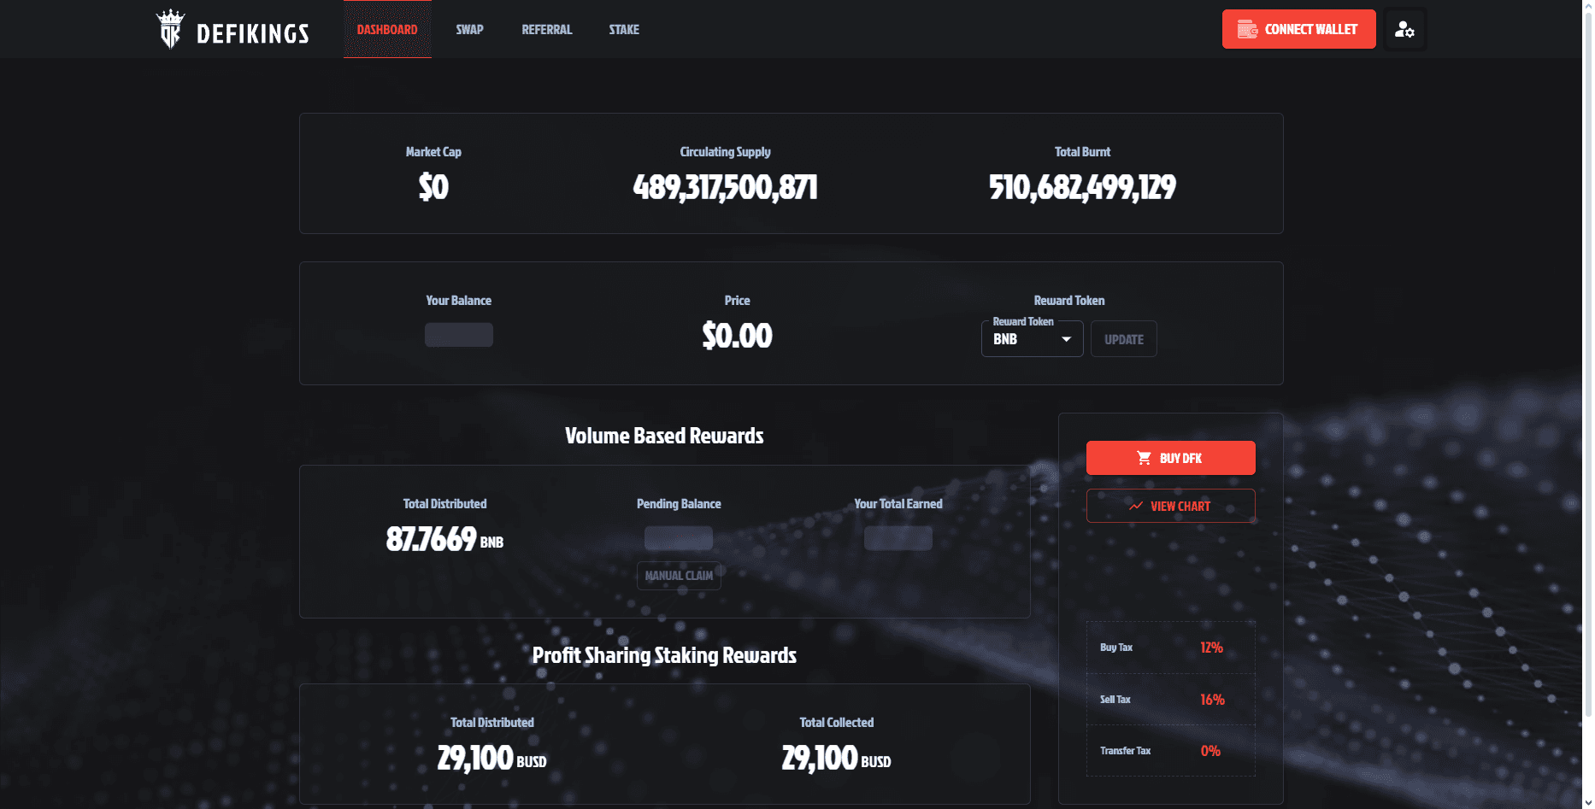Click the page vertical scrollbar
This screenshot has height=809, width=1595.
click(x=1588, y=359)
